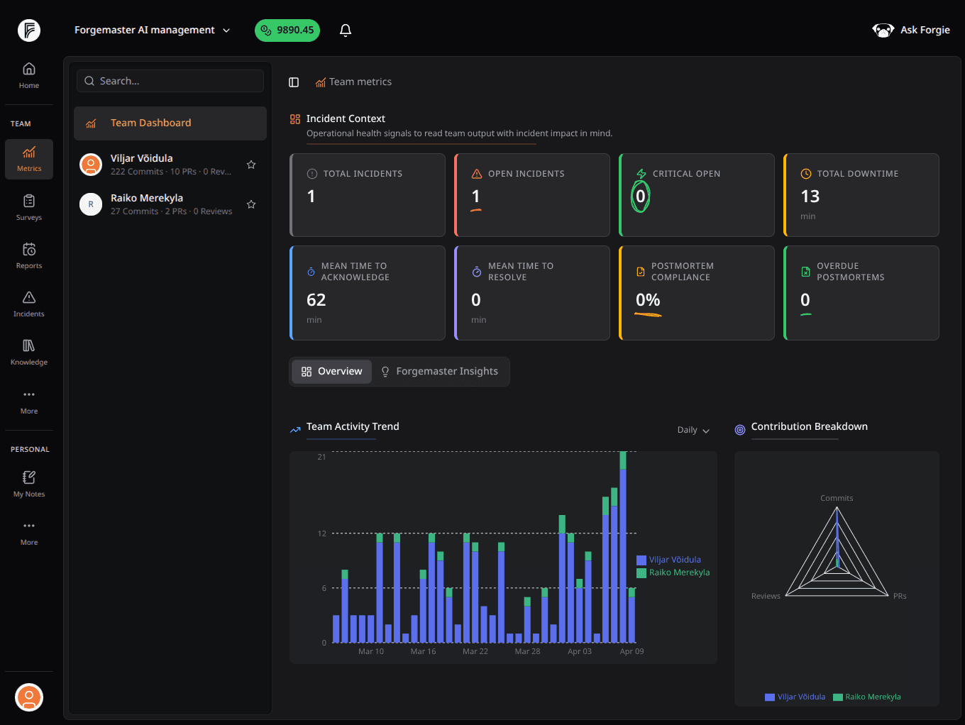The width and height of the screenshot is (965, 725).
Task: Star Viljar Võidula as a favorite
Action: coord(251,164)
